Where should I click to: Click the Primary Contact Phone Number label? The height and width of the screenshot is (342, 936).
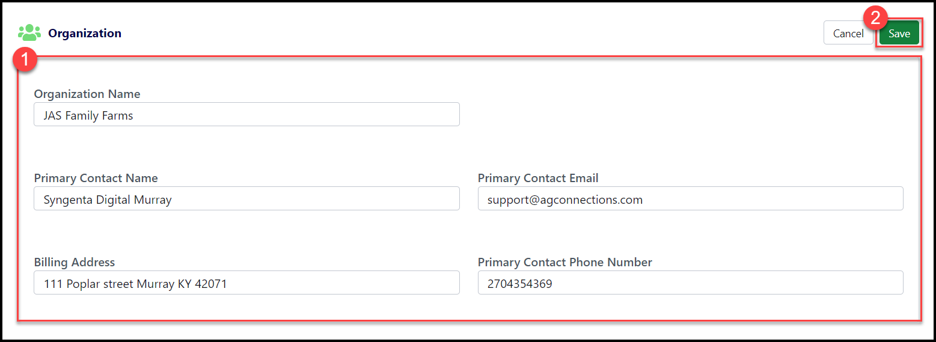[564, 262]
